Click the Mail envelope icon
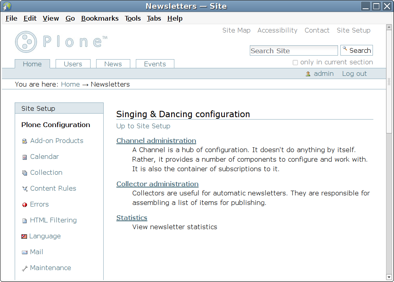This screenshot has width=394, height=282. click(25, 252)
